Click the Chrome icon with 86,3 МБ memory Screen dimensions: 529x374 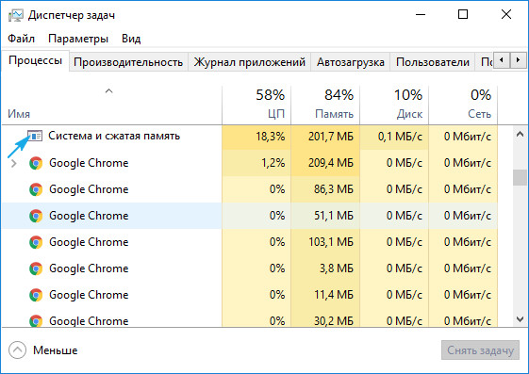pyautogui.click(x=36, y=189)
